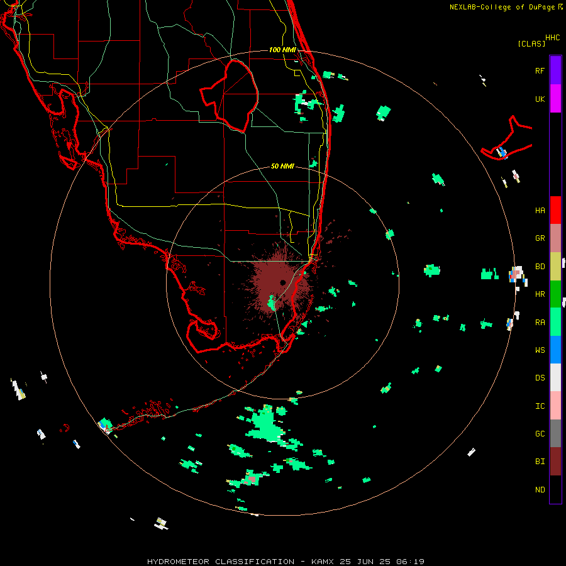This screenshot has width=566, height=566.
Task: Select the pink IC legend swatch
Action: (x=555, y=406)
